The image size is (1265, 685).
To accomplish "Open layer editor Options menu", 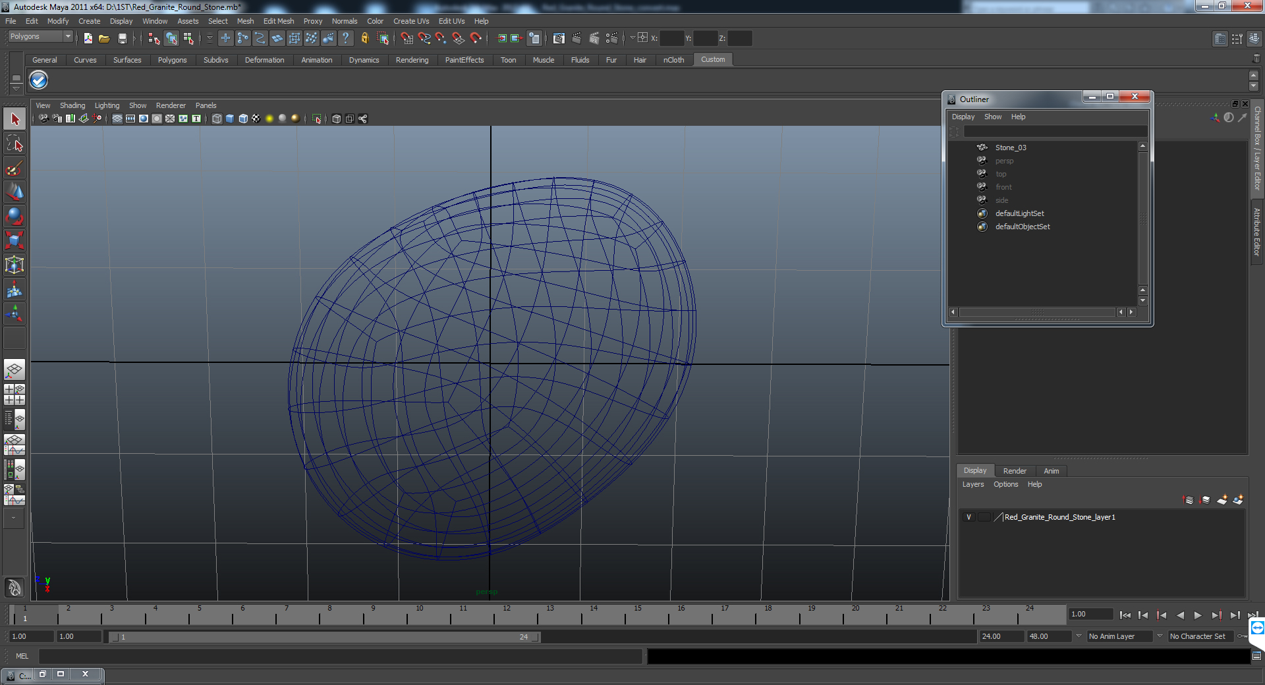I will (1005, 484).
